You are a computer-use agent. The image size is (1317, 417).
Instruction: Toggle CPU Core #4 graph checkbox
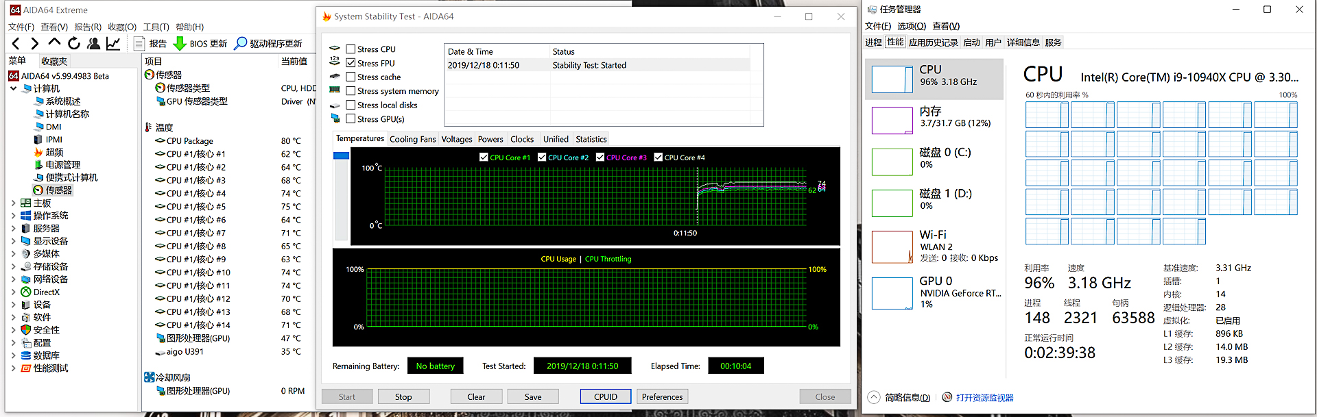pyautogui.click(x=658, y=157)
